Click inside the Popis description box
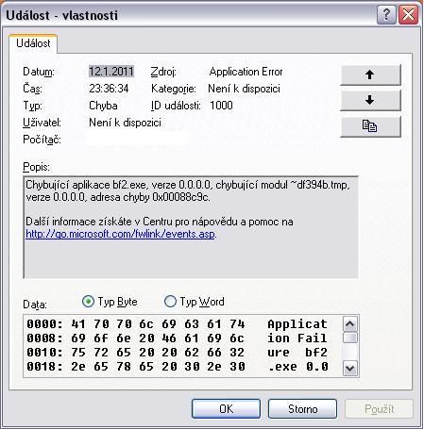424x429 pixels. tap(191, 227)
